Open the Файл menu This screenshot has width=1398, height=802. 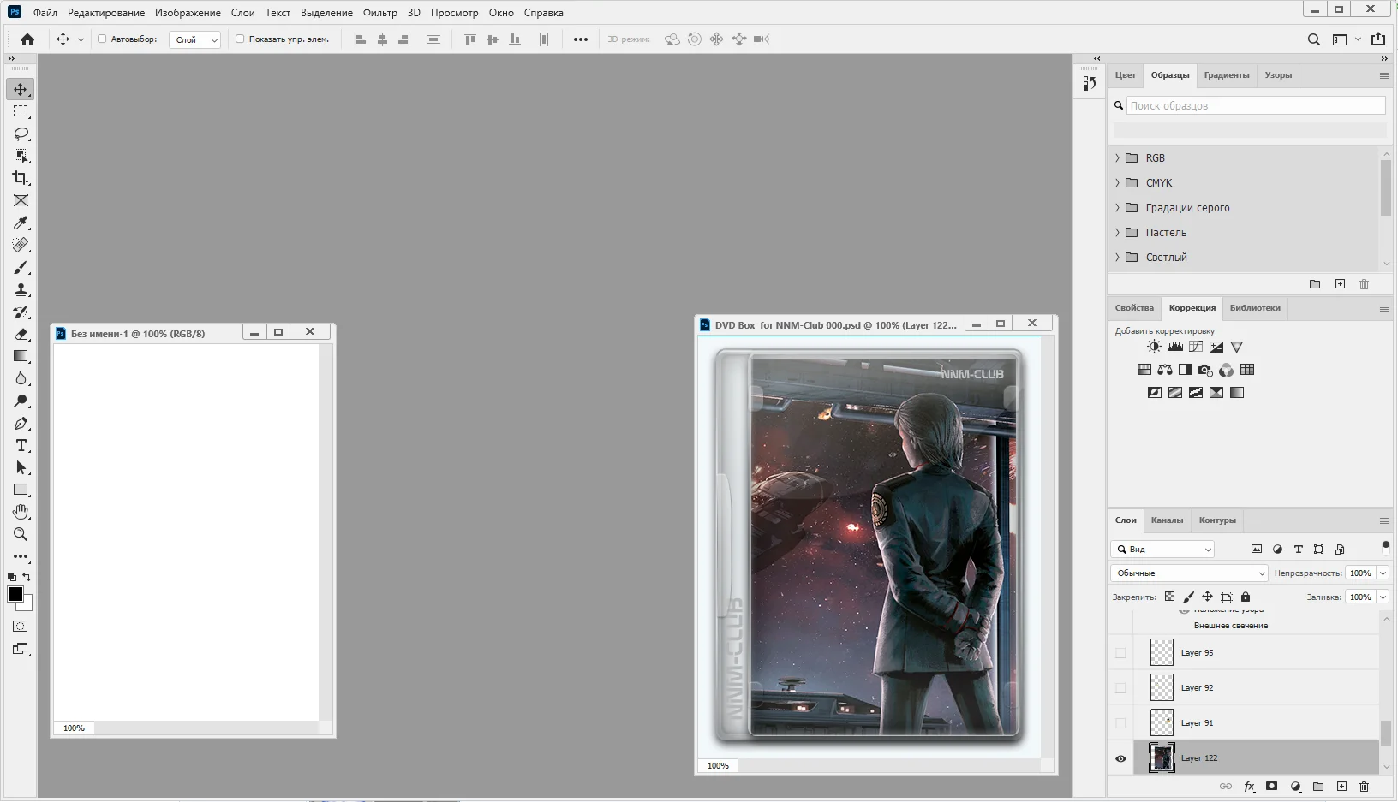tap(45, 13)
